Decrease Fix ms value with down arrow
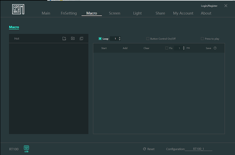This screenshot has width=235, height=155. coord(184,49)
